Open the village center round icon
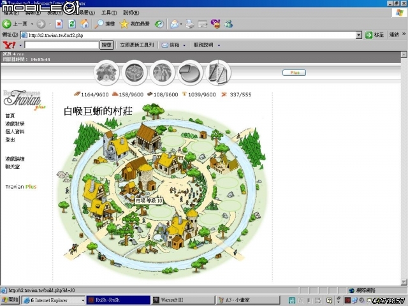The width and height of the screenshot is (408, 306). pyautogui.click(x=135, y=73)
